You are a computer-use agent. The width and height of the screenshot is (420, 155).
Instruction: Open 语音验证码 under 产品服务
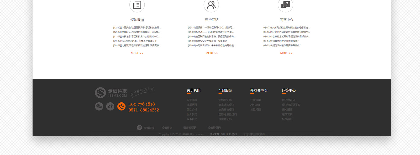225,119
